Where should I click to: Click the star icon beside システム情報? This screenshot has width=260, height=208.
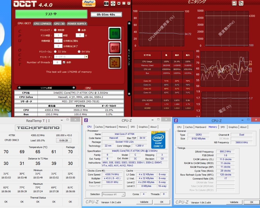pos(19,88)
